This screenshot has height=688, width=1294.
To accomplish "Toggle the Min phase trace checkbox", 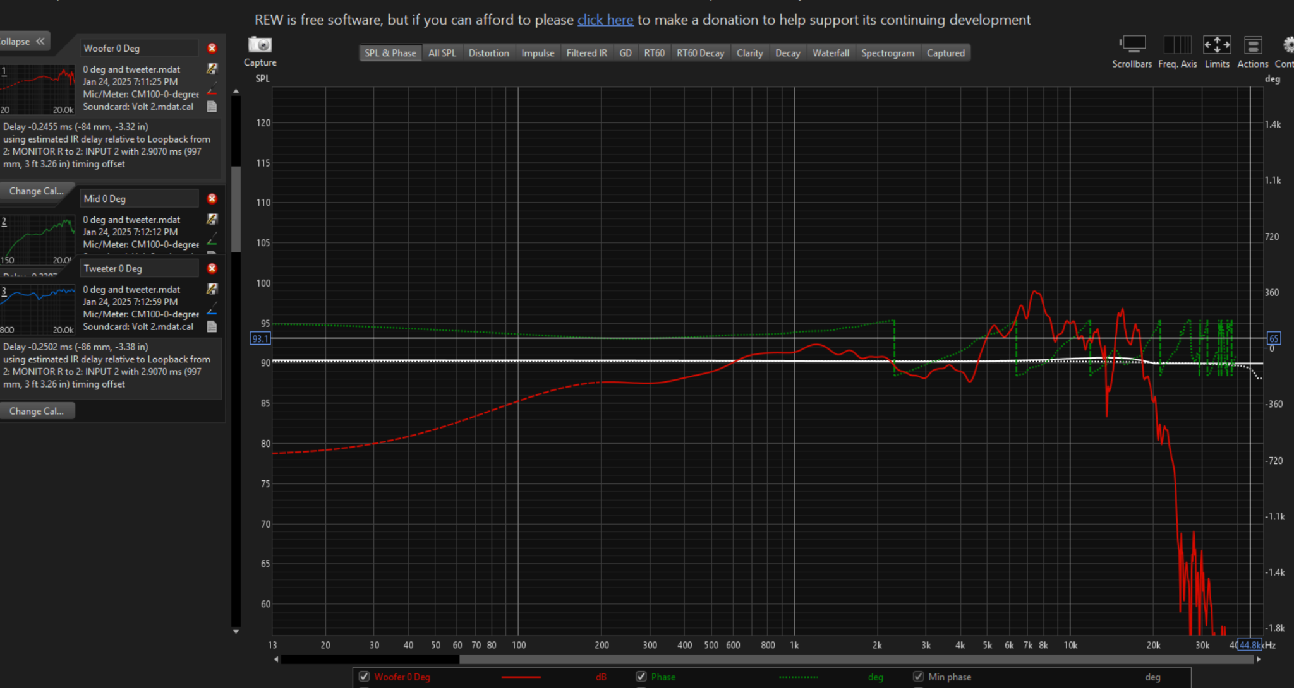I will (x=918, y=676).
